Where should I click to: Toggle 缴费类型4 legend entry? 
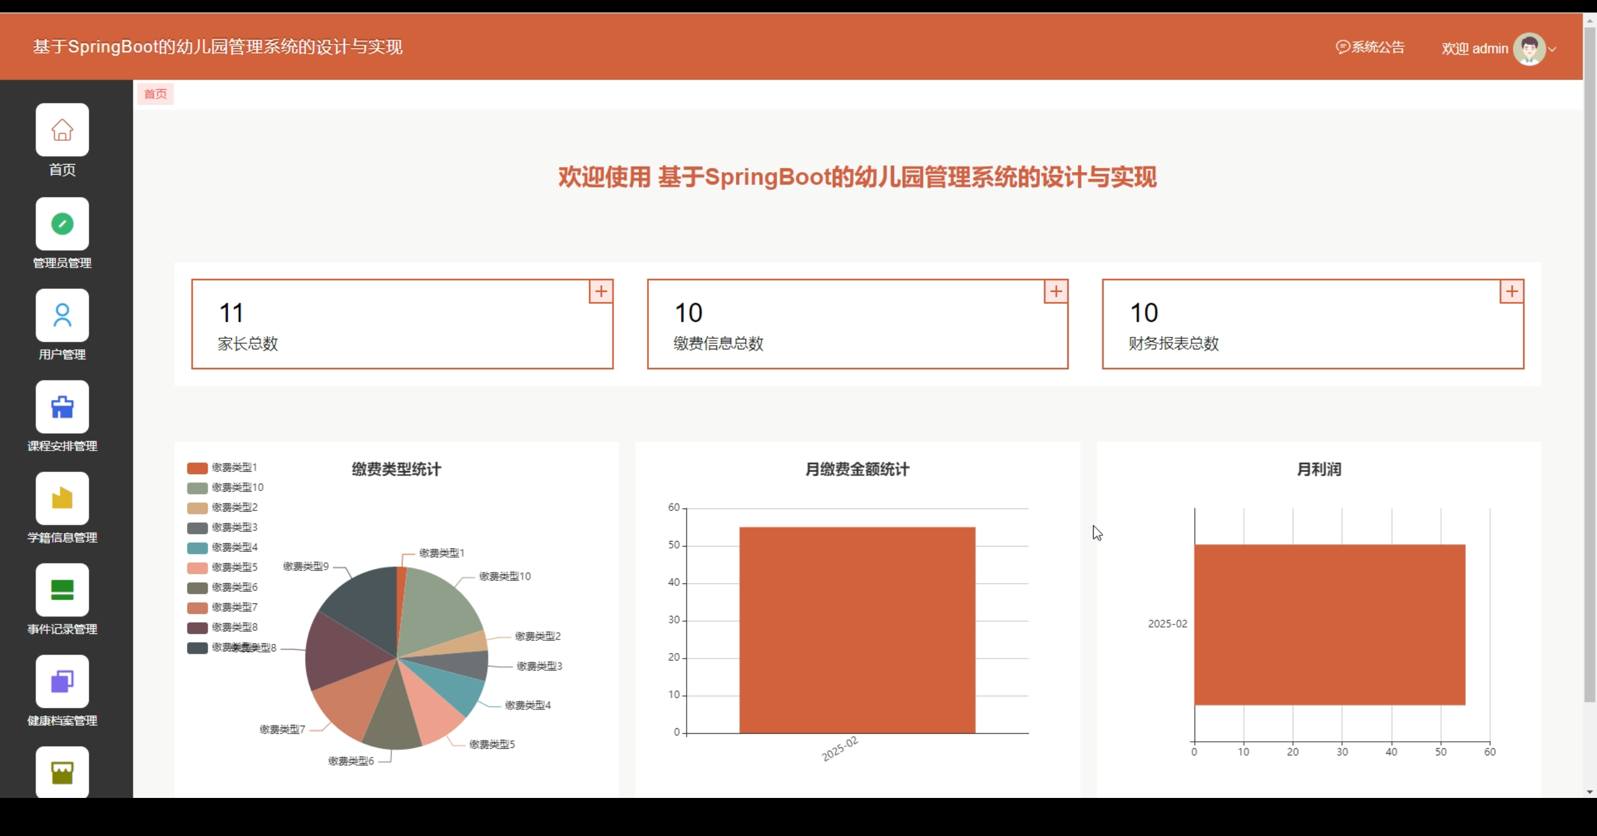coord(222,548)
